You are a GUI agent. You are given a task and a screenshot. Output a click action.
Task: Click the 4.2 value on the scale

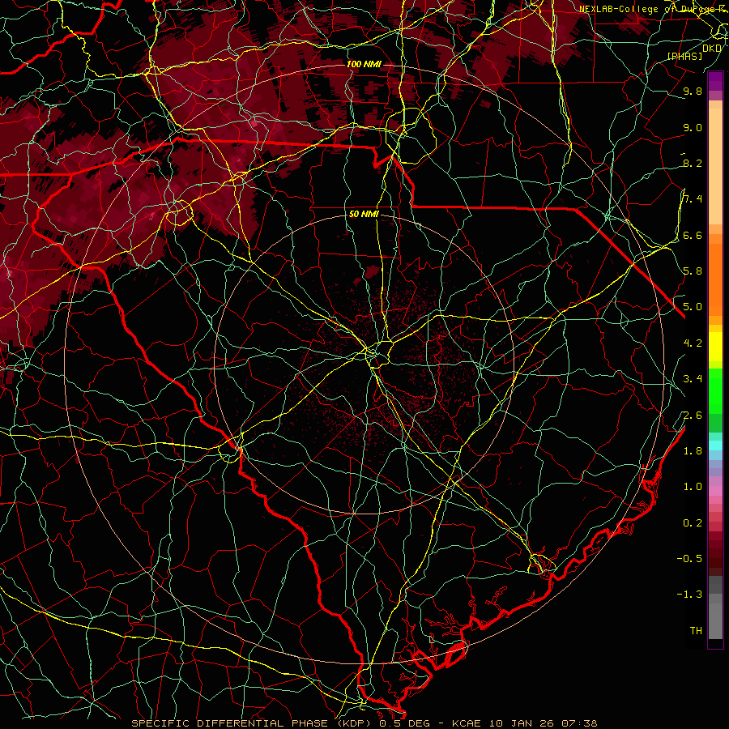pyautogui.click(x=693, y=343)
